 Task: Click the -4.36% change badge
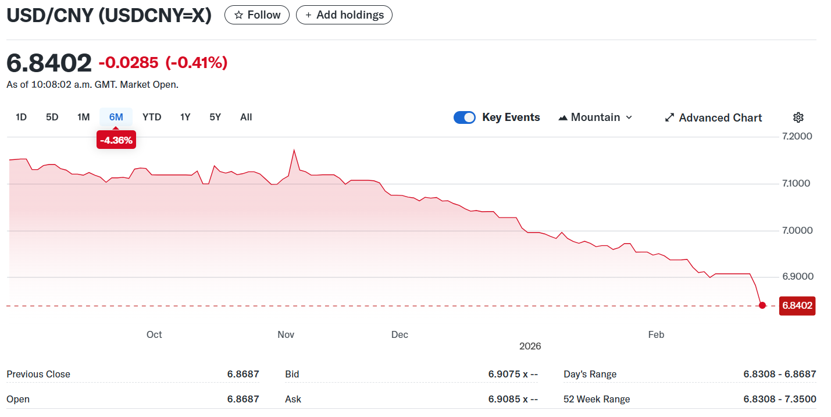(116, 140)
